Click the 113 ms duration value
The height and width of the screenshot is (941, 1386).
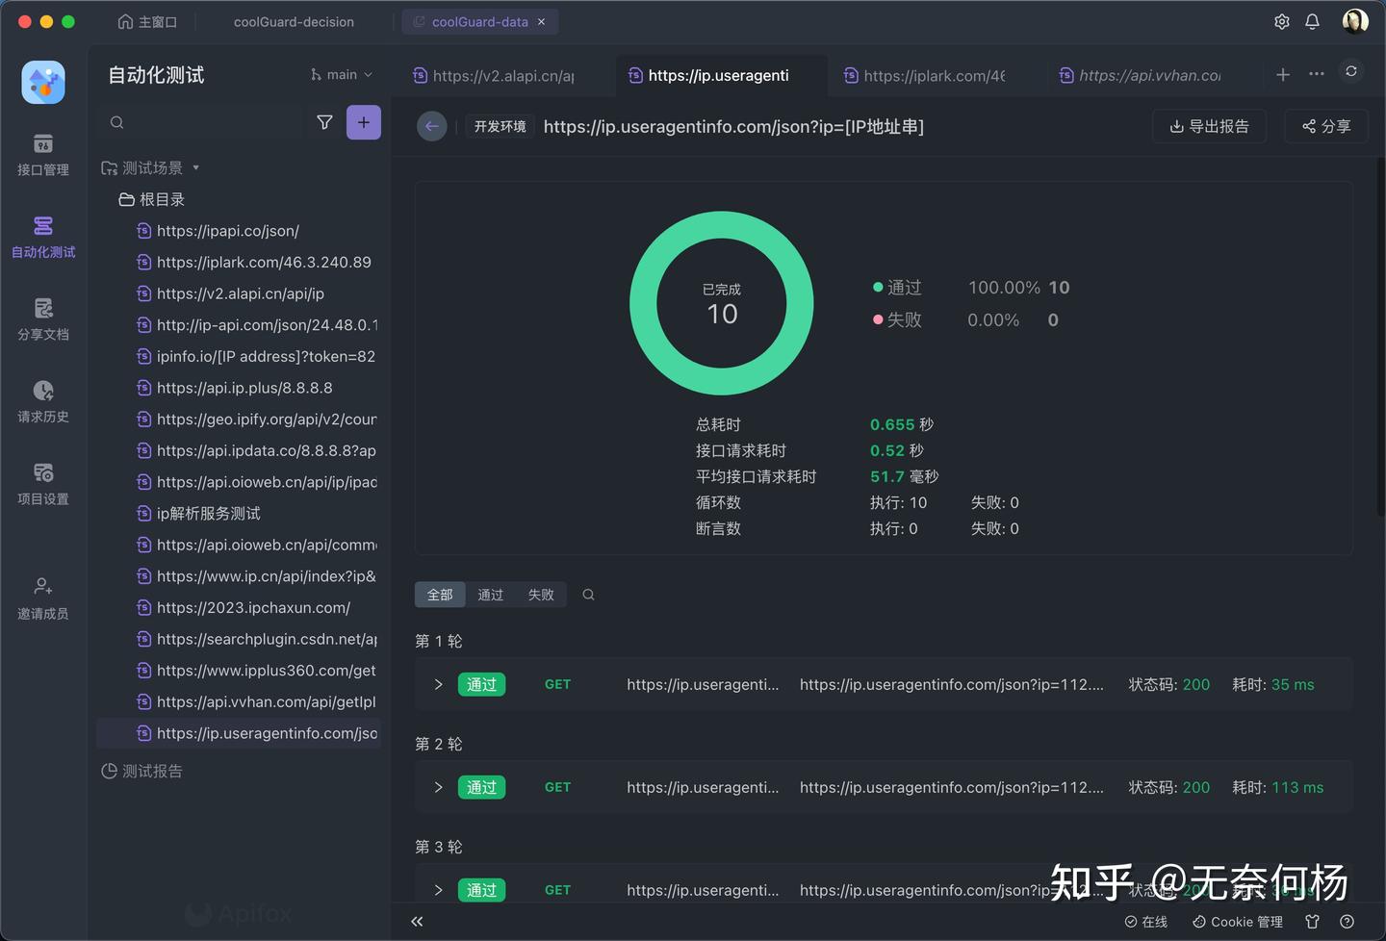pos(1297,787)
